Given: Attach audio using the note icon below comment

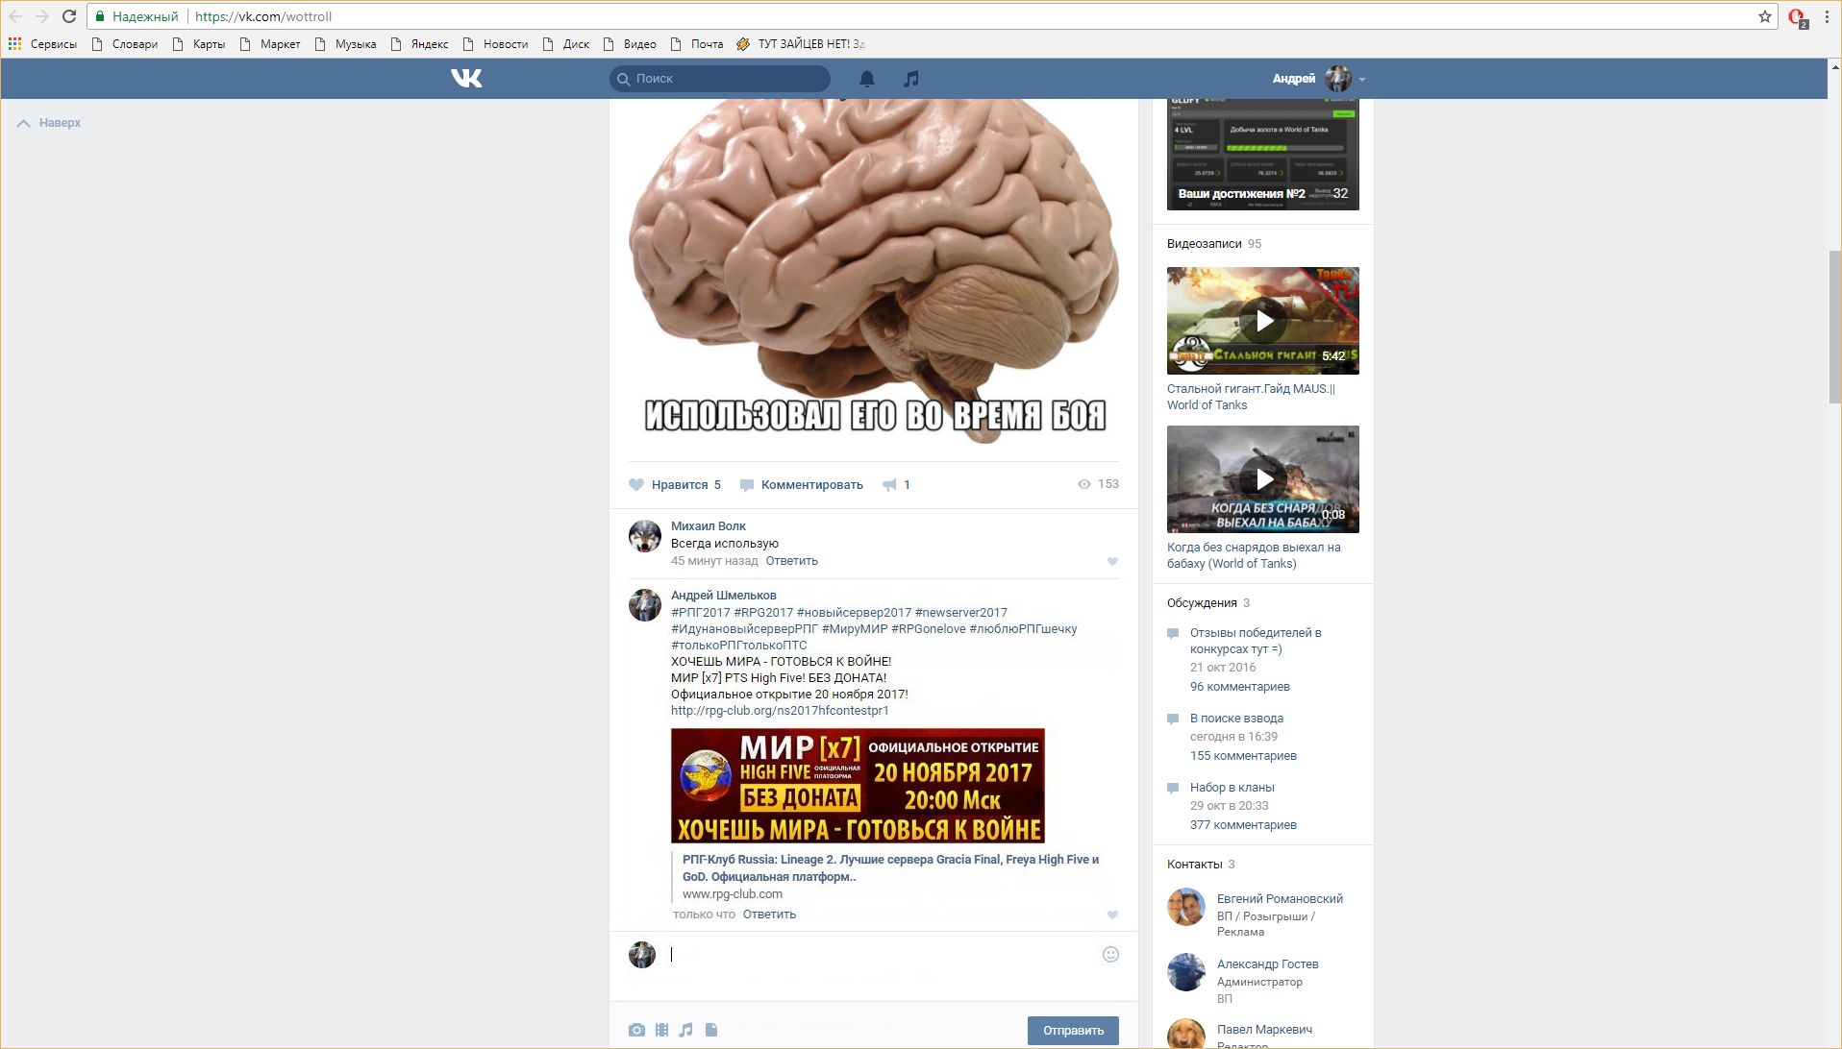Looking at the screenshot, I should [685, 1030].
